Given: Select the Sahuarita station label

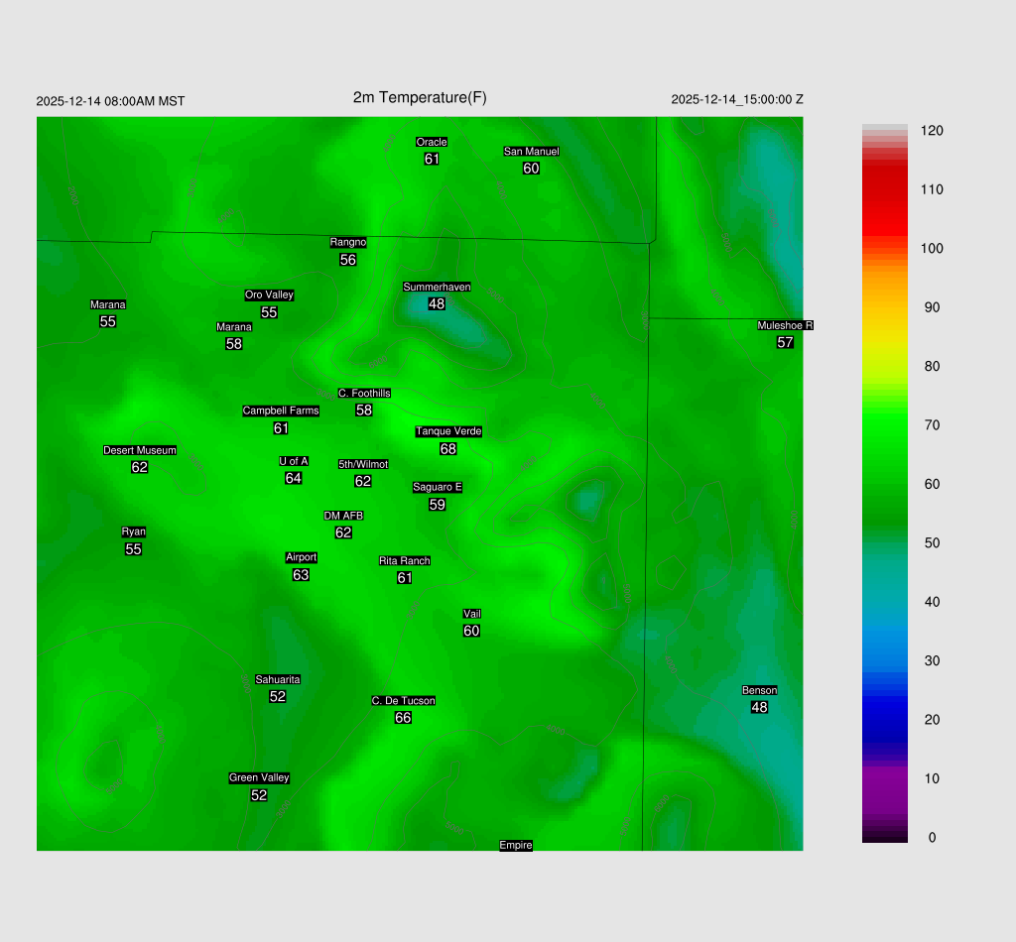Looking at the screenshot, I should 278,679.
